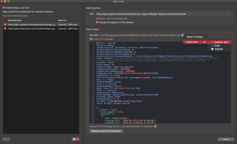Open the question mark help icon
Screen dimensions: 237x144
tap(155, 126)
